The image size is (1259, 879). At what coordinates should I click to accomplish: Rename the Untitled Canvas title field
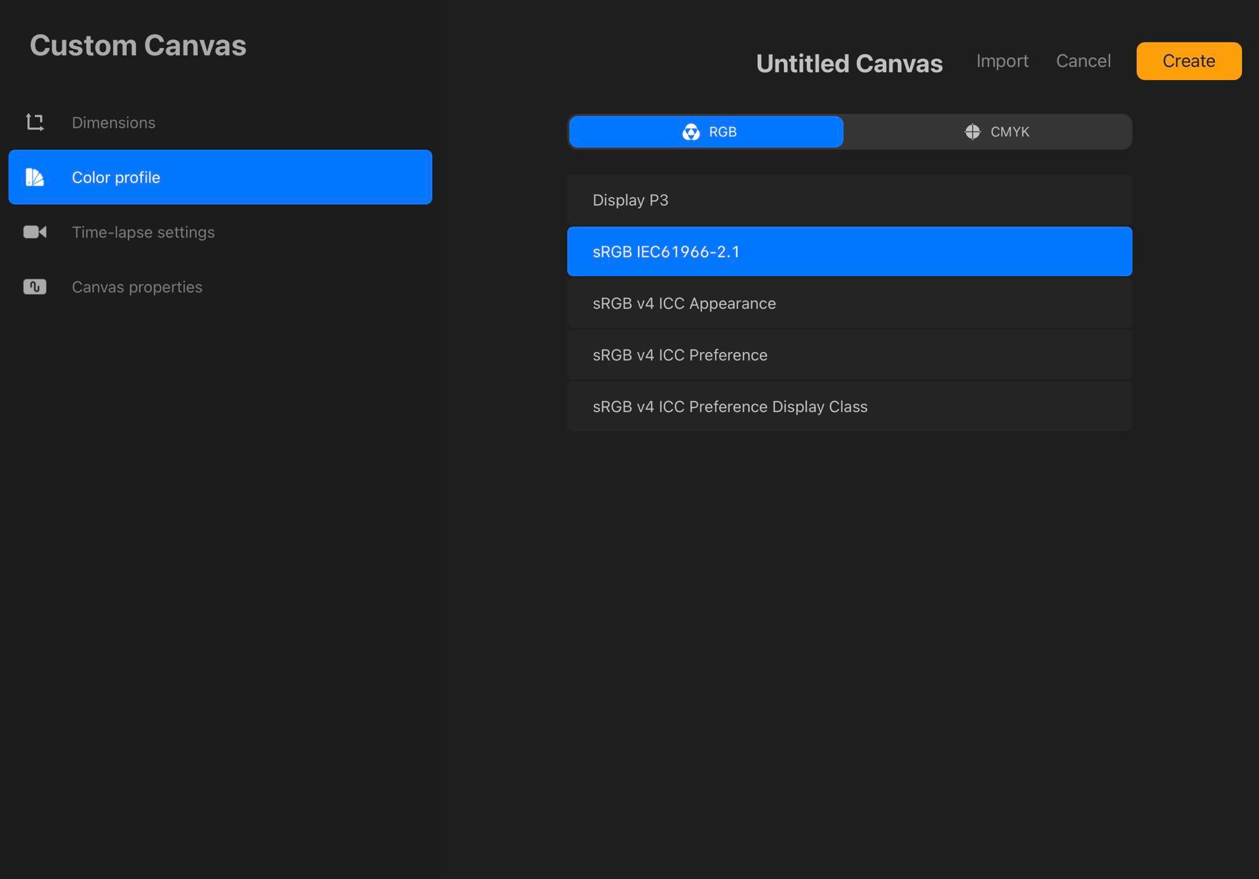tap(849, 64)
